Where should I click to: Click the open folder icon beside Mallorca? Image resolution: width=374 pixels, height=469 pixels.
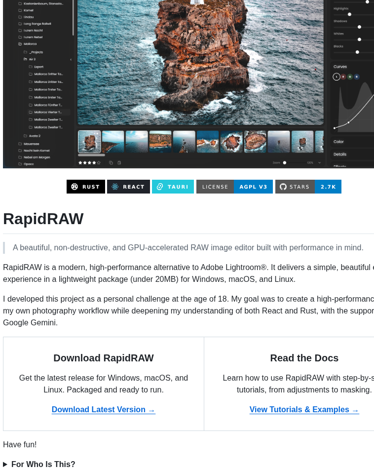pyautogui.click(x=20, y=43)
